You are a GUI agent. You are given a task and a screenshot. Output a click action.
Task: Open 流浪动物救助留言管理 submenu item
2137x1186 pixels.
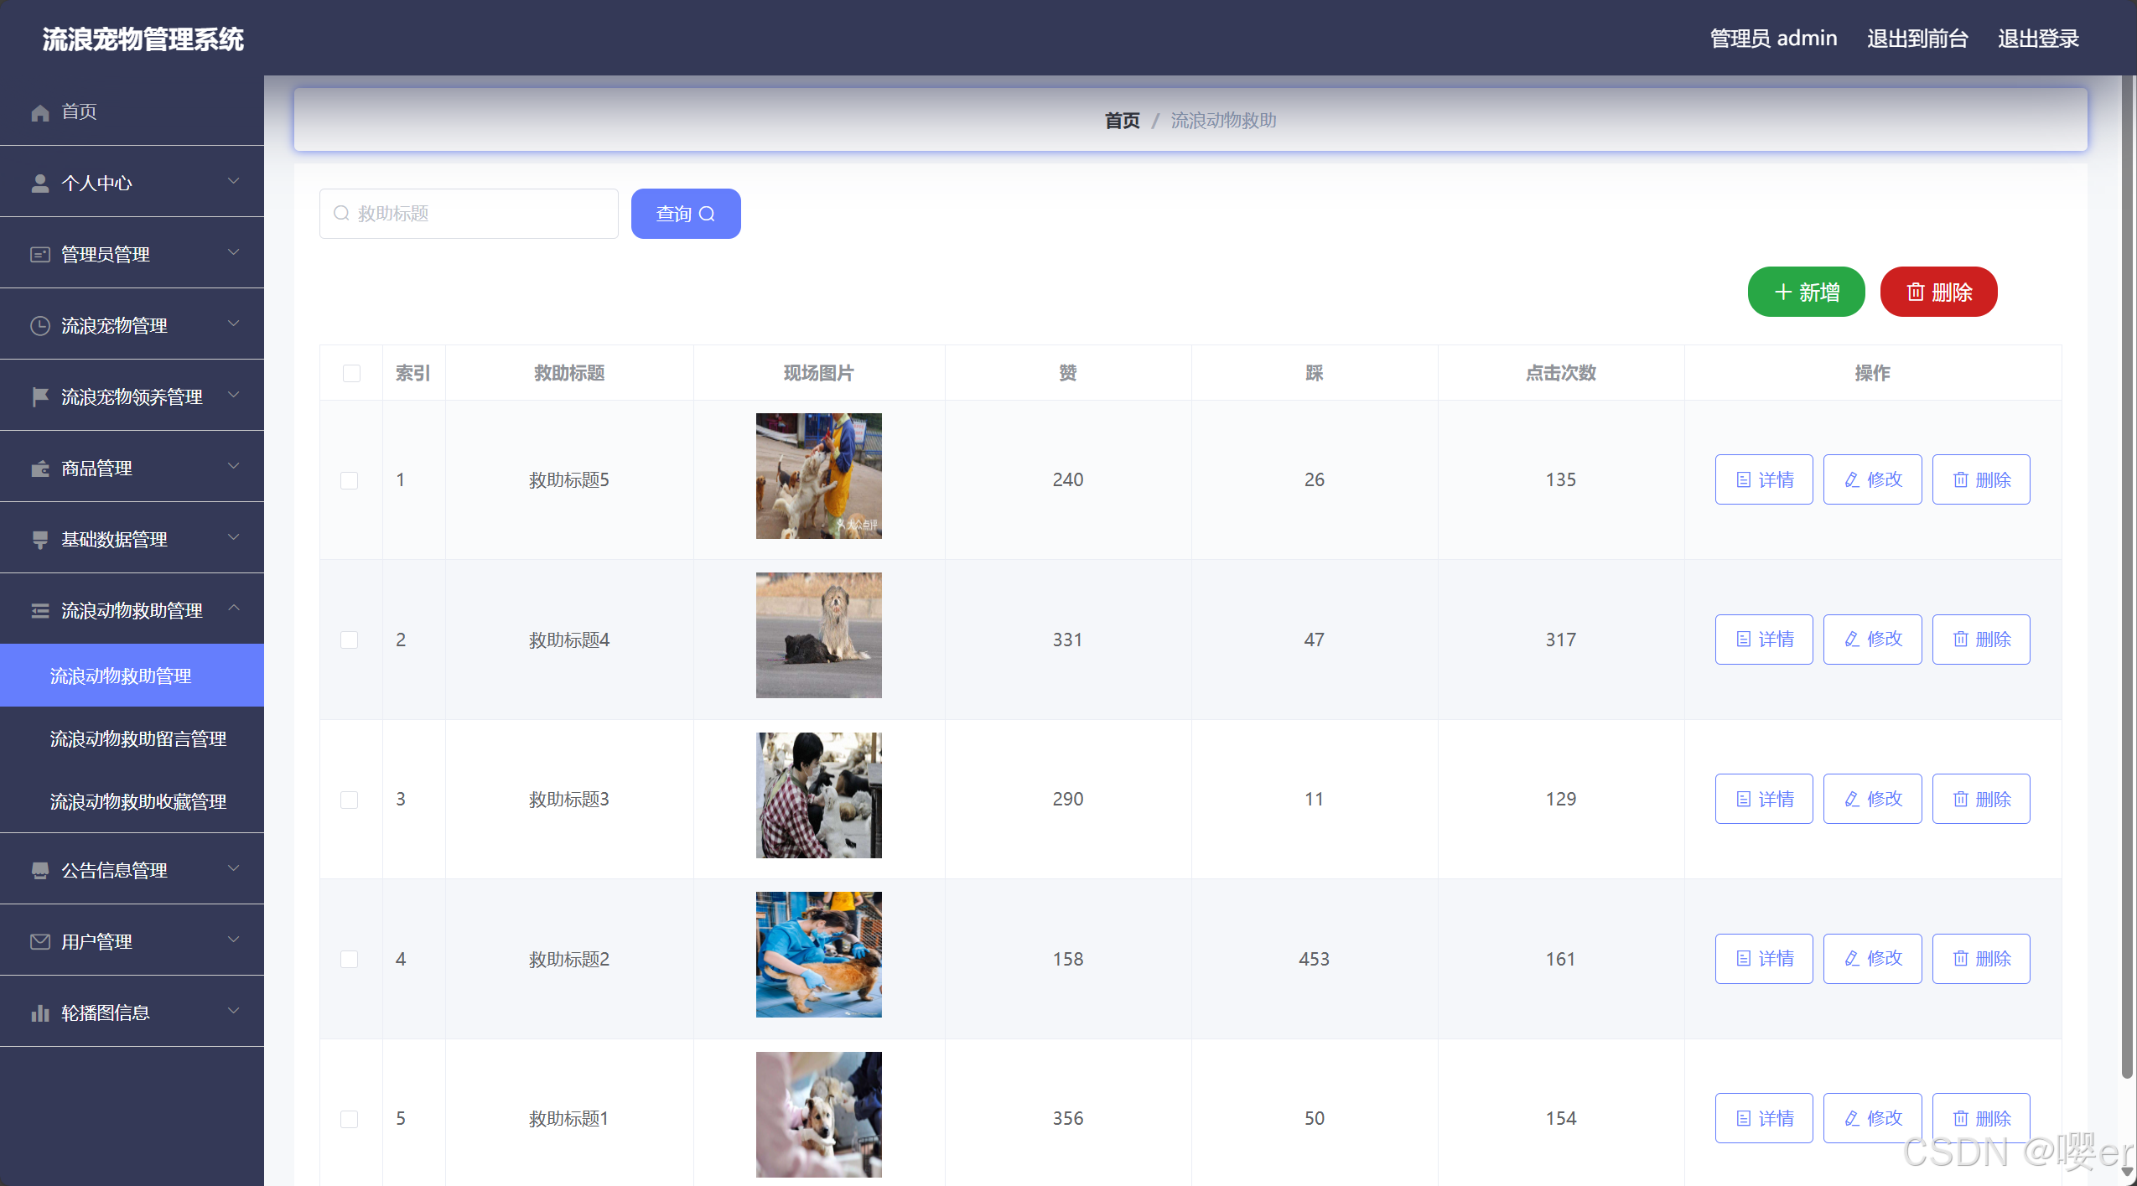(x=138, y=739)
